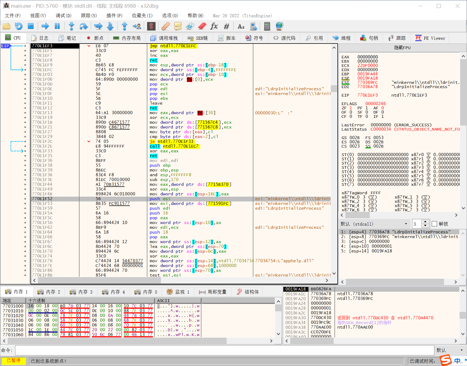The image size is (467, 366).
Task: Open the Scylla plugin icon
Action: (x=151, y=26)
